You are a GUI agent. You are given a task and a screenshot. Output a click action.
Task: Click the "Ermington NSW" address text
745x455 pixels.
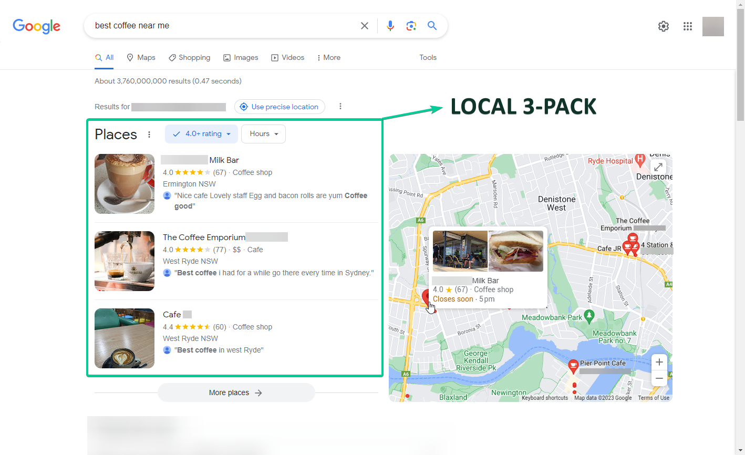click(189, 184)
